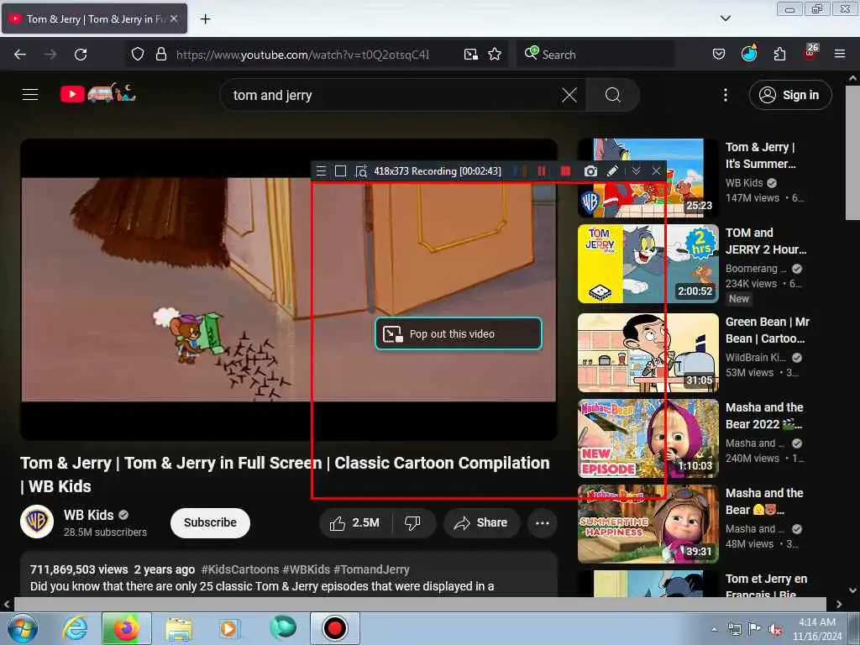
Task: Click the #TomandJerry hashtag
Action: pyautogui.click(x=371, y=569)
